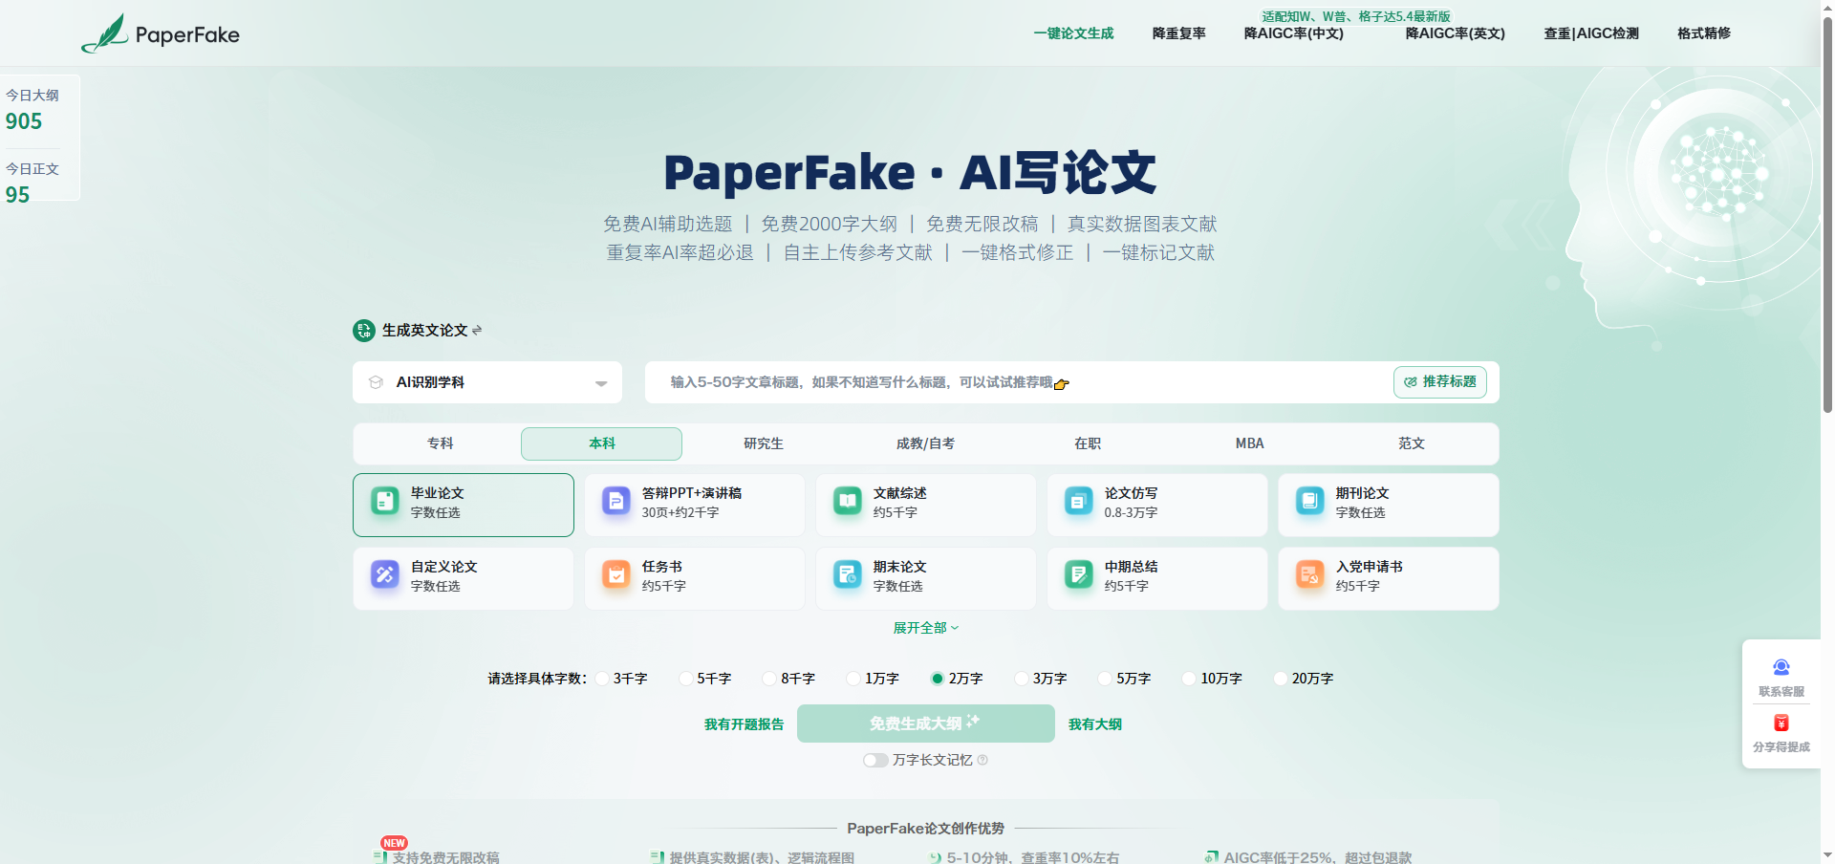Open 一键论文生成 in top navigation
The height and width of the screenshot is (864, 1835).
(1073, 33)
